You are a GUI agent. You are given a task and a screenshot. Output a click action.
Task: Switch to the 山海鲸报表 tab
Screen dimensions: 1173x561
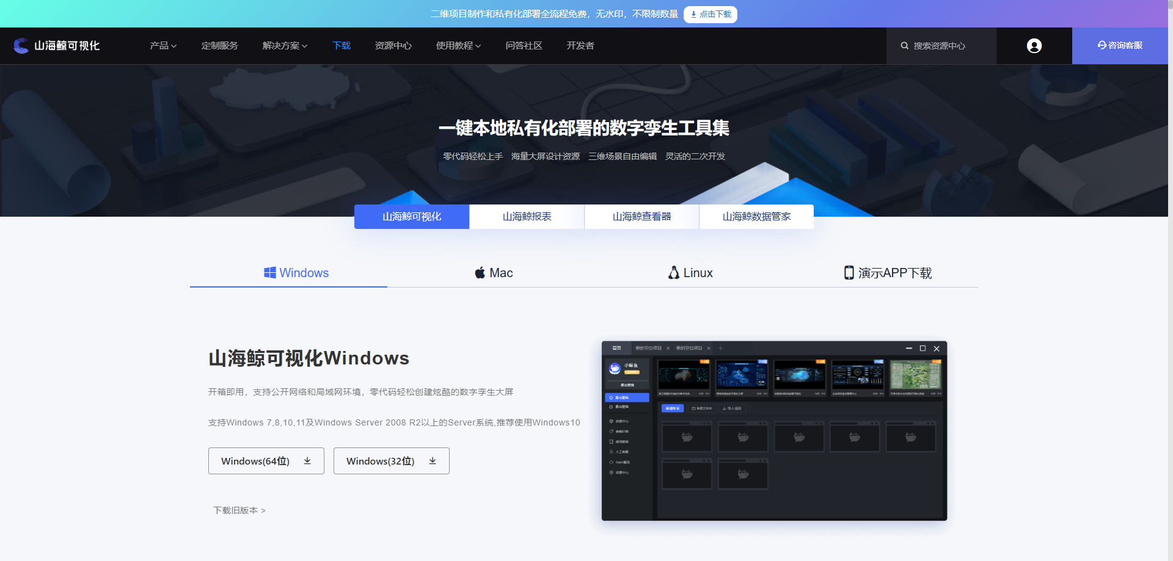(x=527, y=217)
